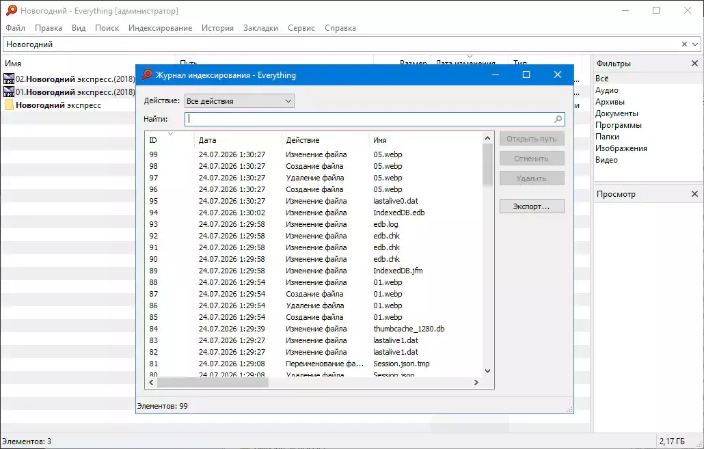Close the Просмотр panel
The width and height of the screenshot is (704, 449).
point(694,194)
